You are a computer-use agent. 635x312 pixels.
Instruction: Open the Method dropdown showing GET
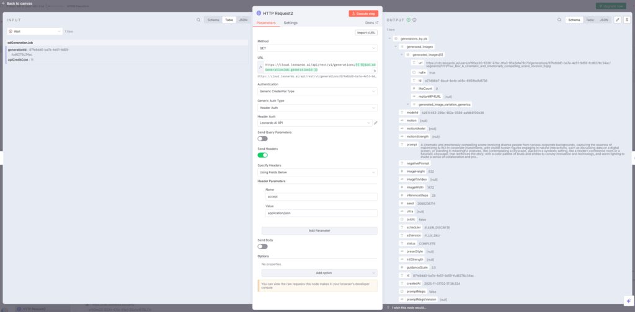point(317,48)
